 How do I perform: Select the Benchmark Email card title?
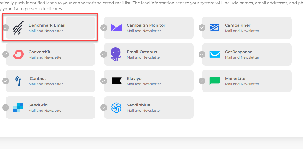tap(47, 25)
